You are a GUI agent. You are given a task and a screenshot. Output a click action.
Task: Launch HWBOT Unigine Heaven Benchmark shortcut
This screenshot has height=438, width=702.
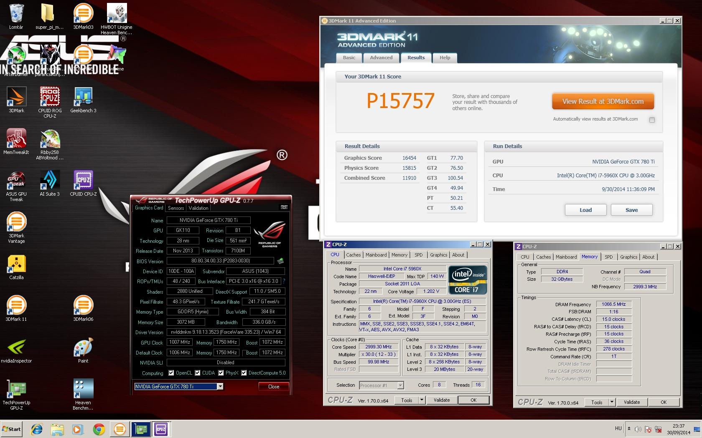click(x=117, y=19)
